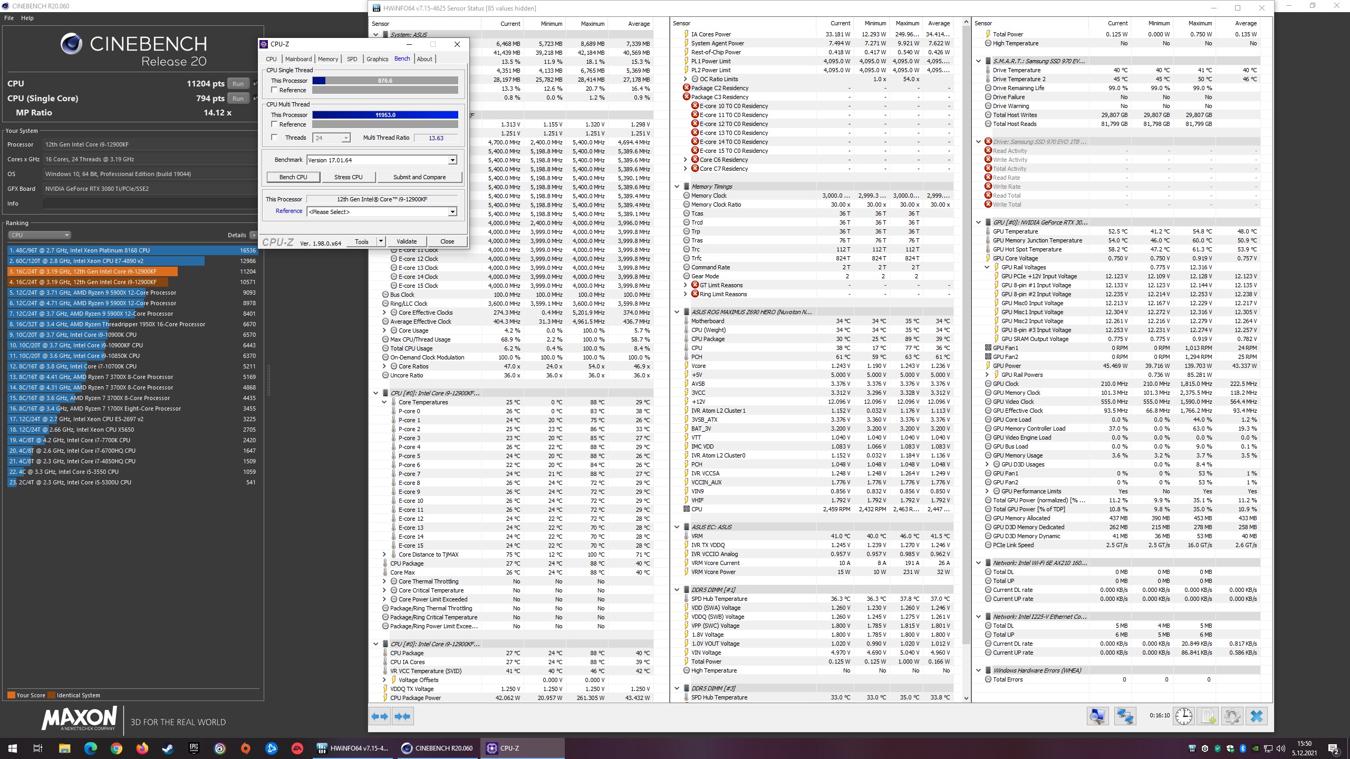The width and height of the screenshot is (1350, 759).
Task: Click Stress CPU button in CPU-Z
Action: pyautogui.click(x=349, y=177)
